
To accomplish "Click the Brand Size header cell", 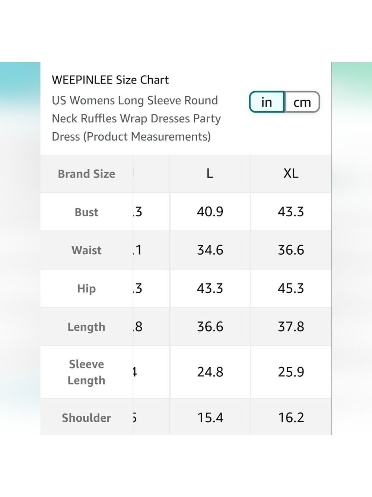I will click(86, 174).
